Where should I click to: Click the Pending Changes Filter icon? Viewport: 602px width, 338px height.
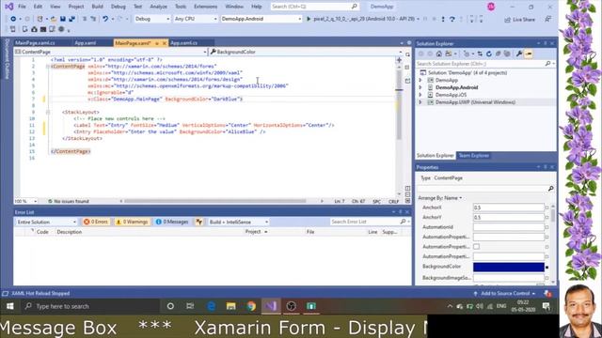click(467, 54)
